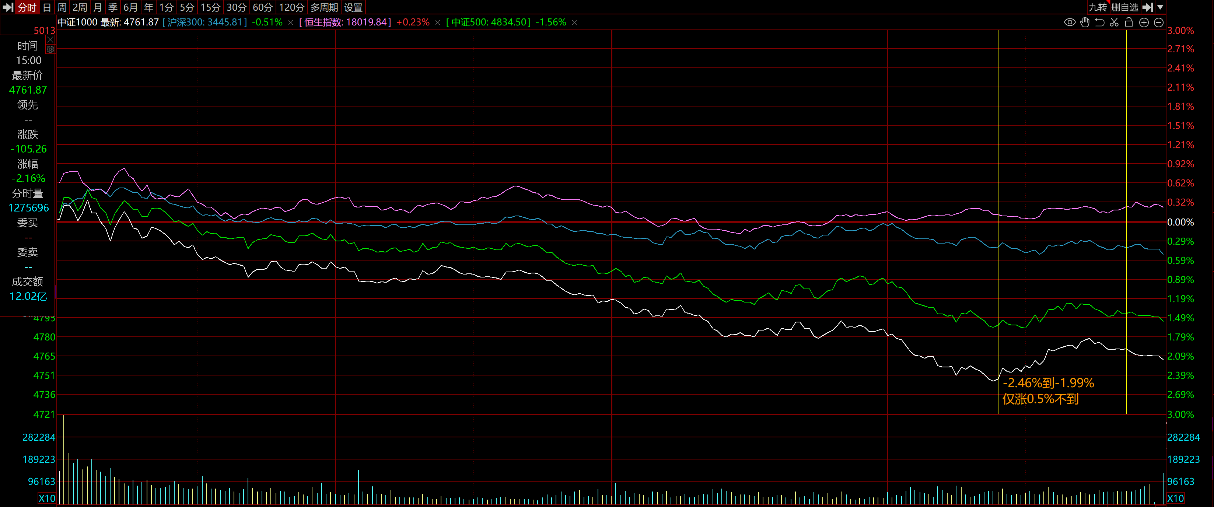Open the 多周期 multi-period view
This screenshot has height=507, width=1214.
click(x=324, y=7)
